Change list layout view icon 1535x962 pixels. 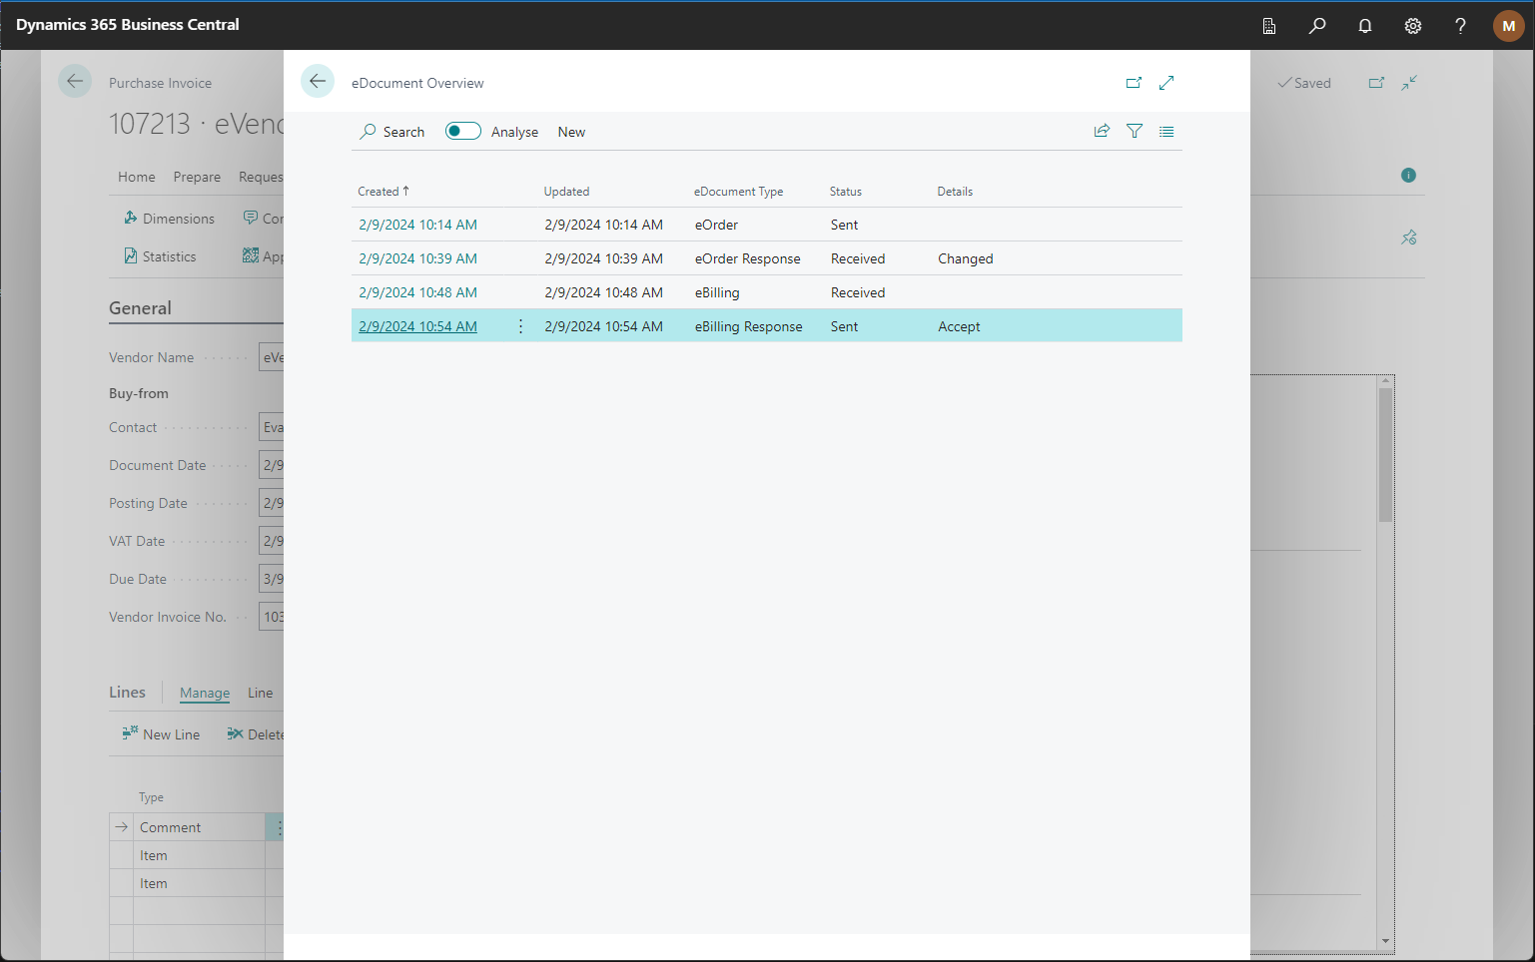(x=1166, y=131)
